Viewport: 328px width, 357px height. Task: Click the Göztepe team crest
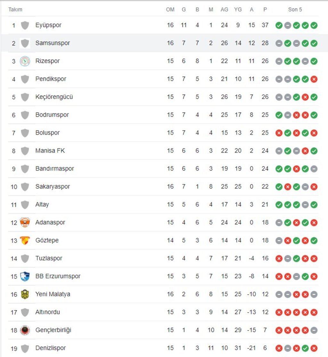25,240
